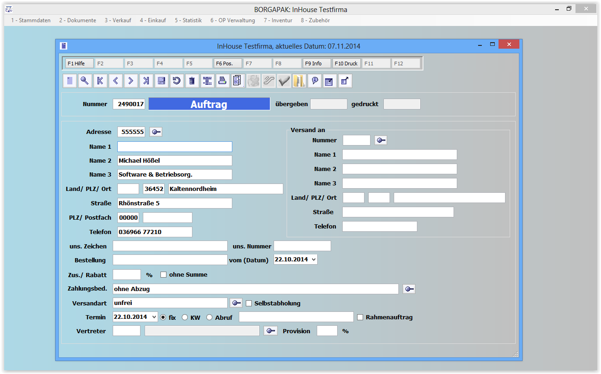The height and width of the screenshot is (374, 601).
Task: Click the printer icon in toolbar
Action: pos(222,81)
